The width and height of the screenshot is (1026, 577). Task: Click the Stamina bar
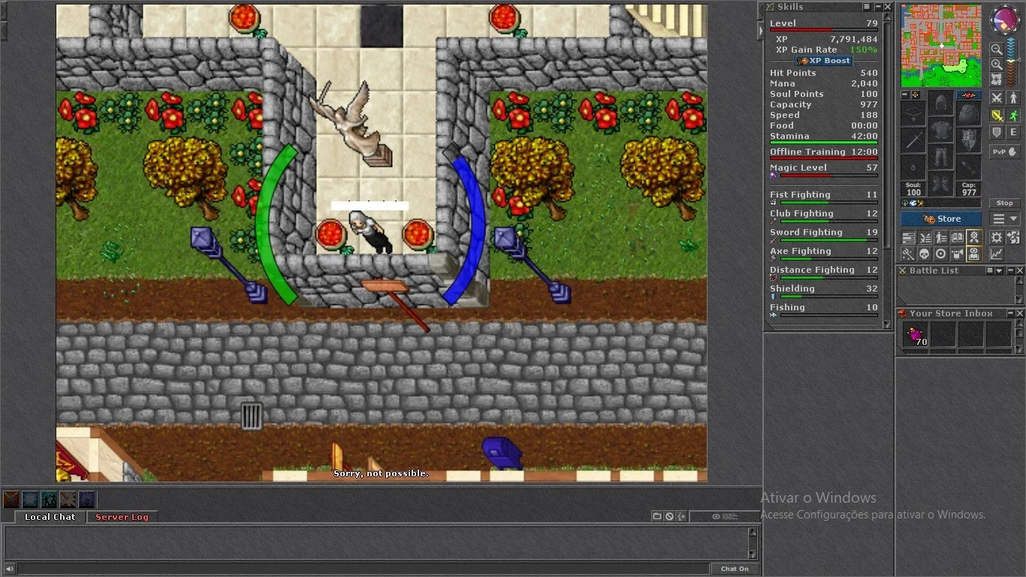[x=823, y=142]
